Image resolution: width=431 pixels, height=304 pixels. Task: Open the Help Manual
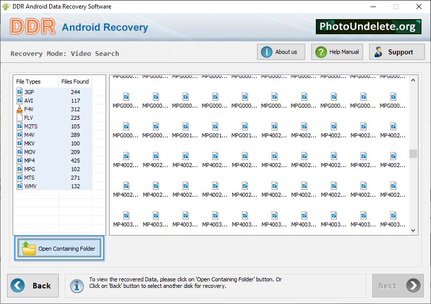(x=337, y=52)
